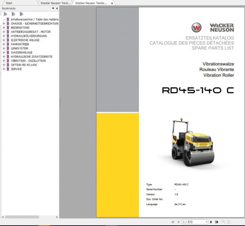Click the ERSATZTEILKATALOG heading
The image size is (245, 226).
click(x=210, y=38)
